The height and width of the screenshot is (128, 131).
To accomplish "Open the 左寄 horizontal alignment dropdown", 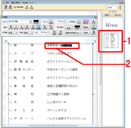I will click(x=45, y=27).
